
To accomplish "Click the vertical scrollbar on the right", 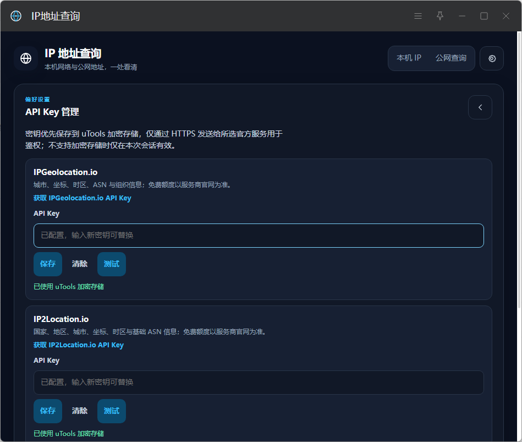I will (x=519, y=170).
